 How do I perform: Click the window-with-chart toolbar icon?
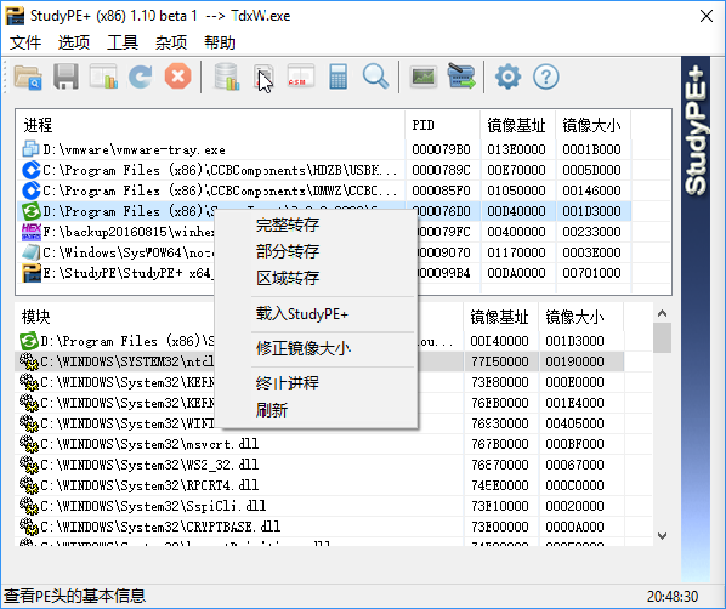click(x=103, y=77)
